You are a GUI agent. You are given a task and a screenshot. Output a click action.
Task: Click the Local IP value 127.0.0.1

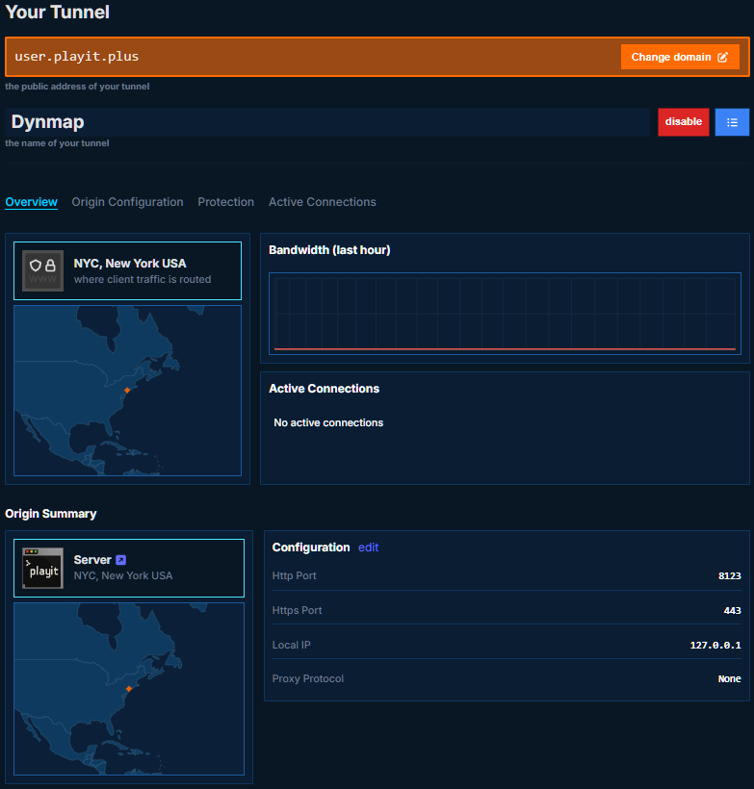715,645
